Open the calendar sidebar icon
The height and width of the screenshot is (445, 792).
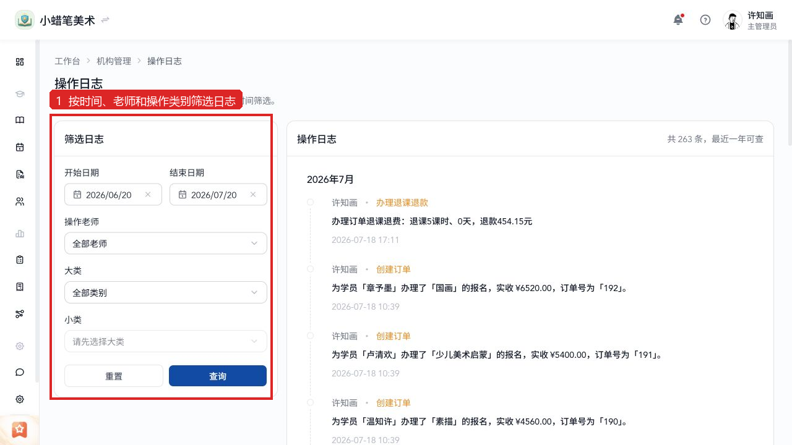coord(20,147)
